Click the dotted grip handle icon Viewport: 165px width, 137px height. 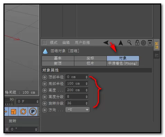pos(45,42)
